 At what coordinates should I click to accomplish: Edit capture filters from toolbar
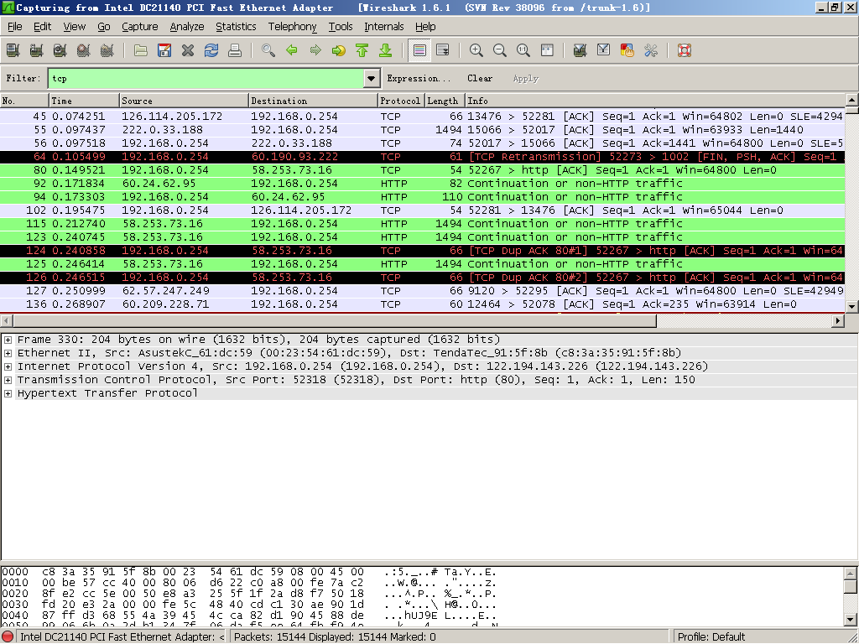(x=580, y=50)
